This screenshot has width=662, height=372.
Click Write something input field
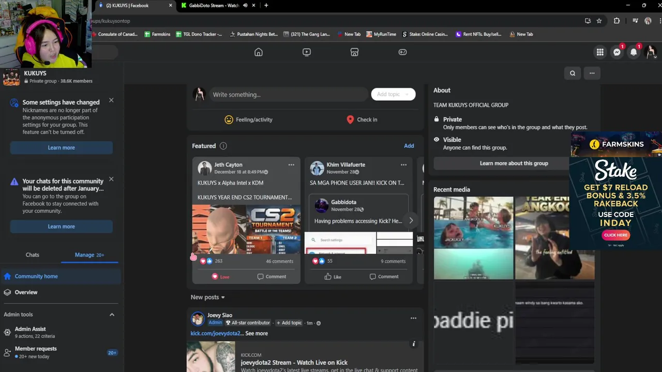[x=288, y=95]
